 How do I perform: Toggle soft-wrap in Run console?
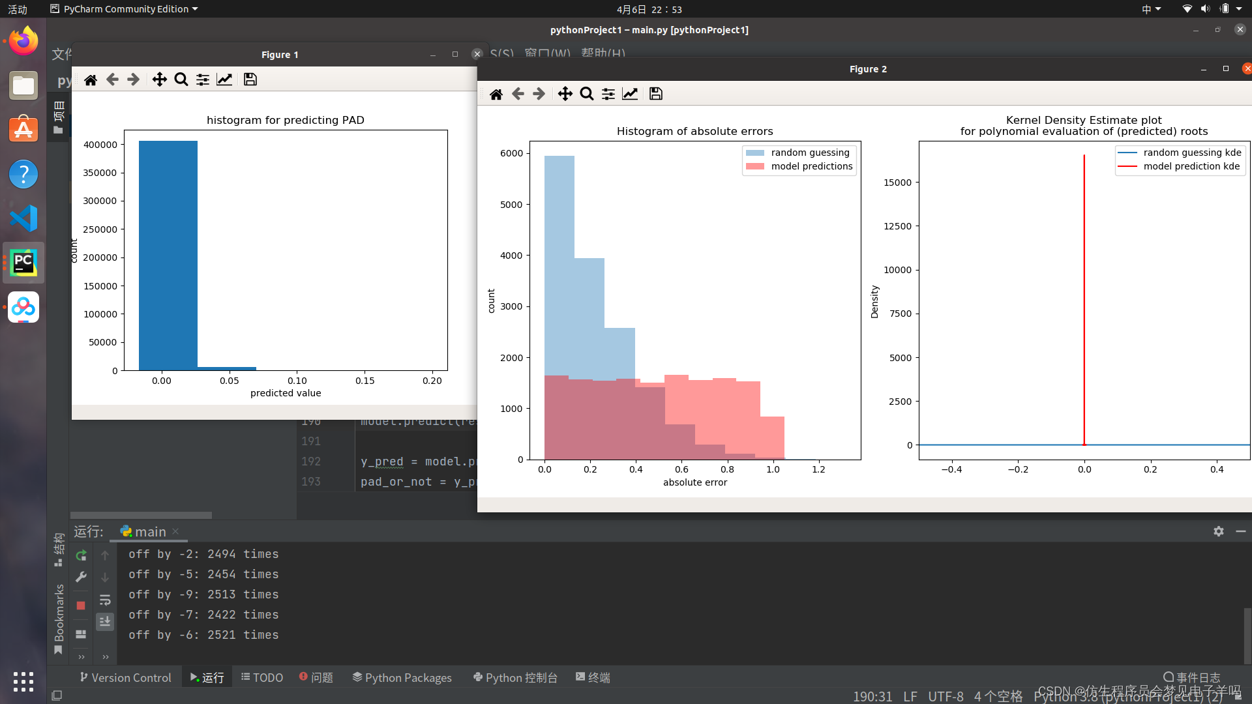click(x=105, y=600)
